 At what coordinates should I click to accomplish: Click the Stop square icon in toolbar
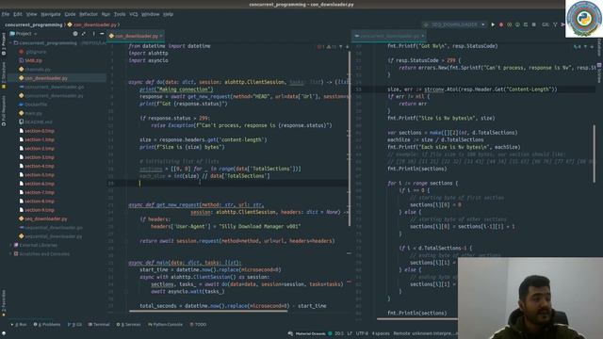pos(534,24)
